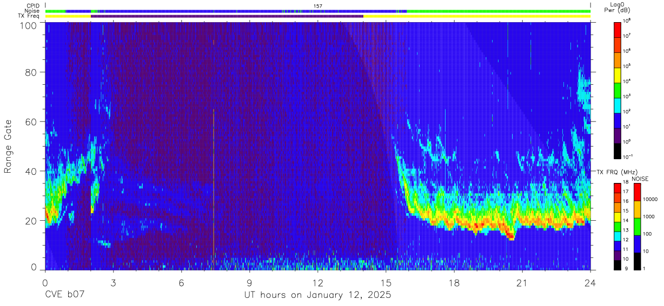Screen dimensions: 664x306
Task: Click the 'CPID' label
Action: 32,5
